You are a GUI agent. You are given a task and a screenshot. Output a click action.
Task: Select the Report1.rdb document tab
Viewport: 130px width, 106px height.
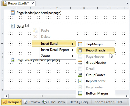coord(18,3)
